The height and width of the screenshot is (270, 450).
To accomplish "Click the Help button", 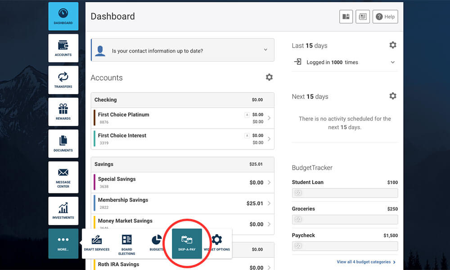I will [386, 17].
